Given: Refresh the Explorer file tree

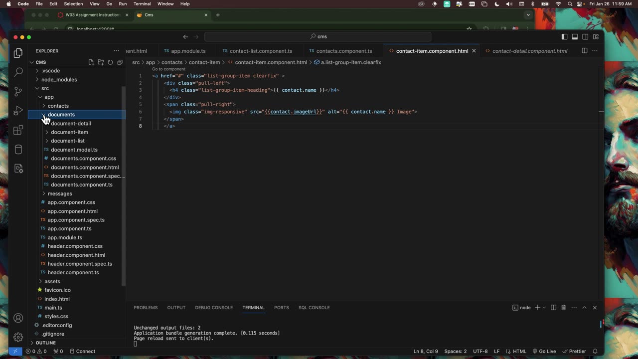Looking at the screenshot, I should point(110,62).
